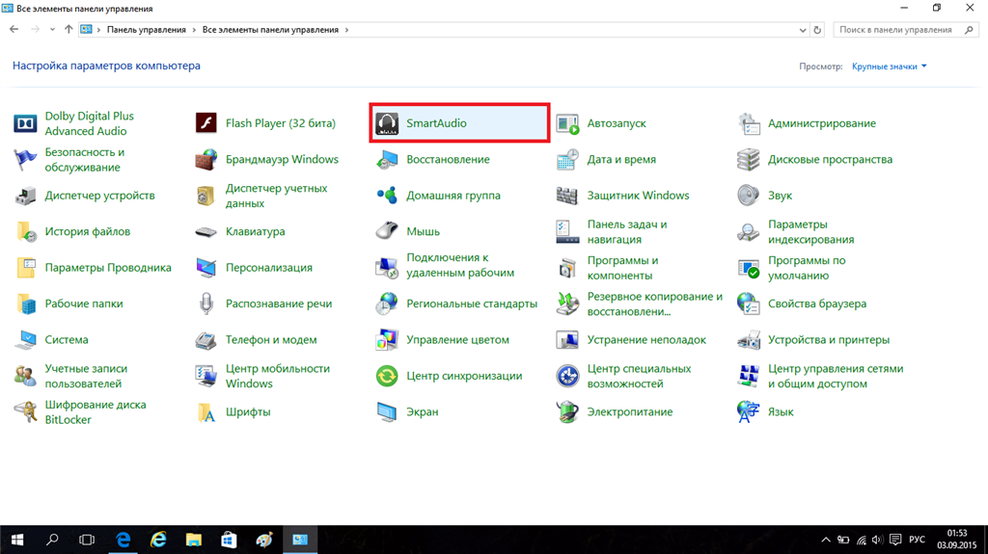
Task: Expand chevron after Панель управления breadcrumb
Action: click(x=194, y=30)
